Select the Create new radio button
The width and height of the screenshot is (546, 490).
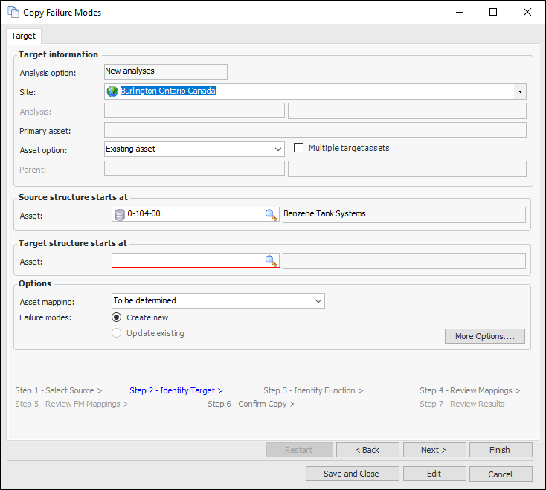pos(117,317)
